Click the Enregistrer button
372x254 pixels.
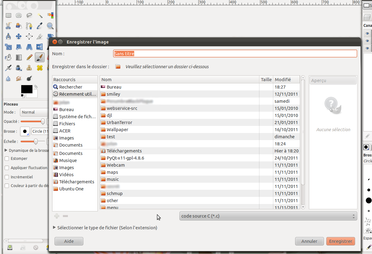[x=341, y=241]
